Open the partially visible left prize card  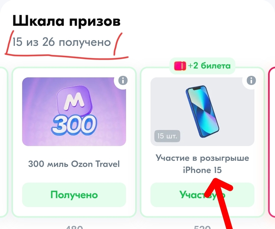point(4,142)
